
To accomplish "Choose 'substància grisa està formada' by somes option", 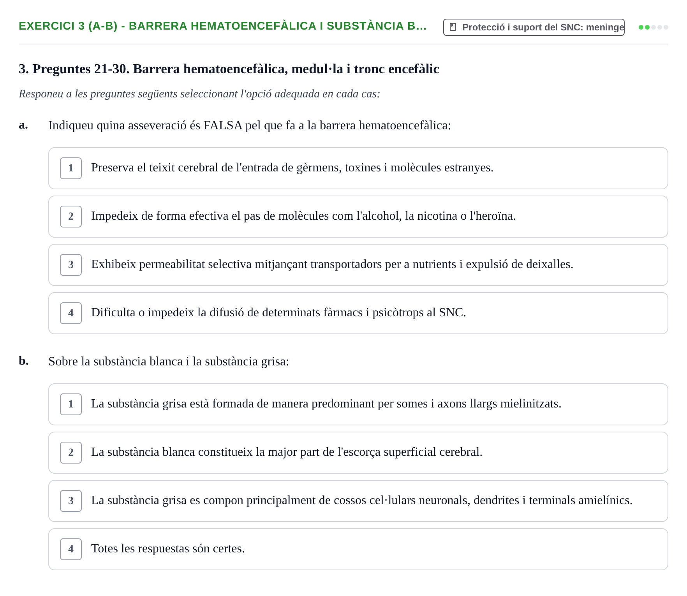I will [358, 404].
